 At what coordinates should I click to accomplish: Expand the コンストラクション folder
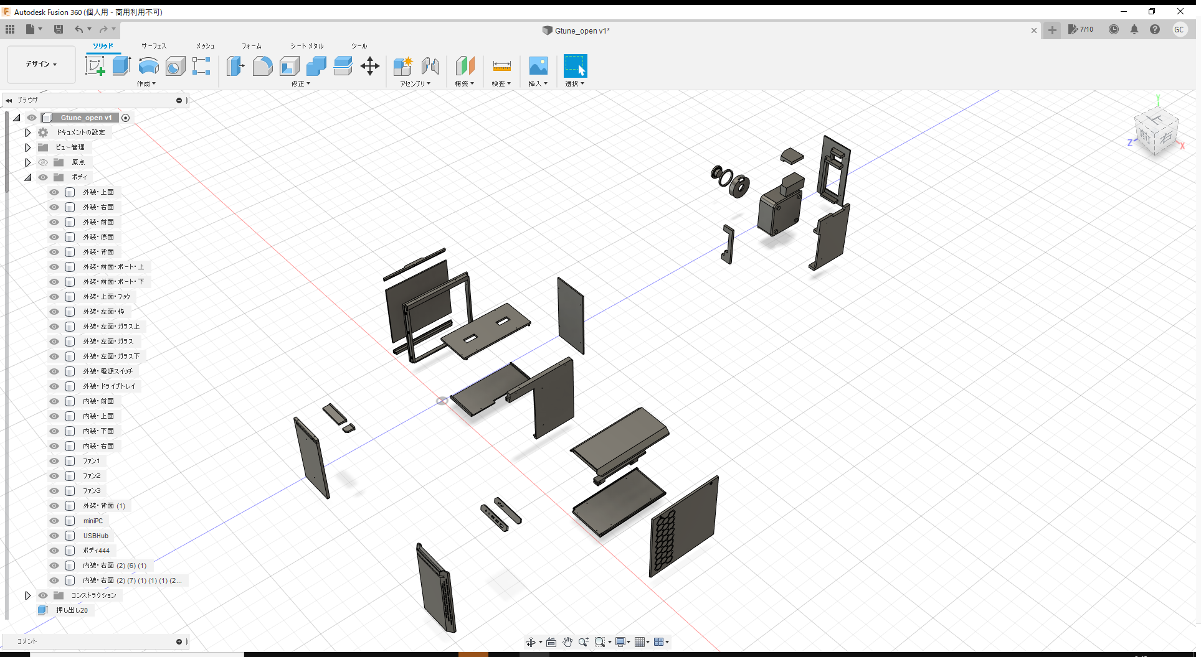coord(27,595)
